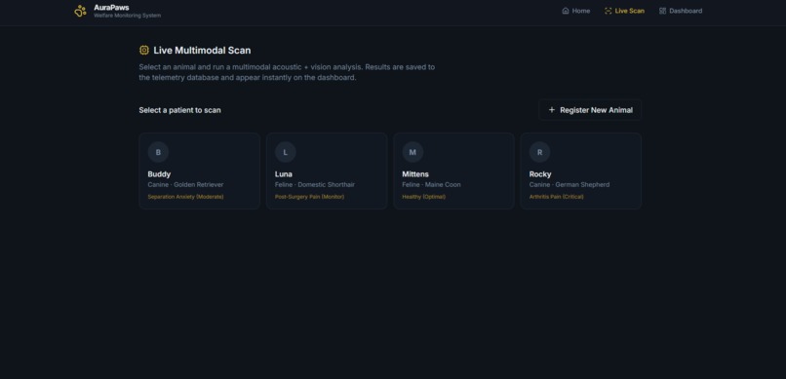
Task: Click 'Canine · German Shepherd' text
Action: tap(570, 185)
